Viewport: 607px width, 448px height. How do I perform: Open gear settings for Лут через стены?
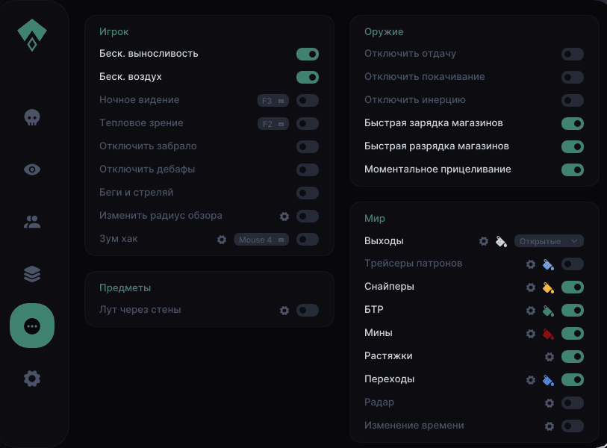pyautogui.click(x=284, y=311)
